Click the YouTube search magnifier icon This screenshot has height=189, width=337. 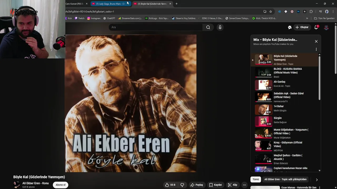208,27
